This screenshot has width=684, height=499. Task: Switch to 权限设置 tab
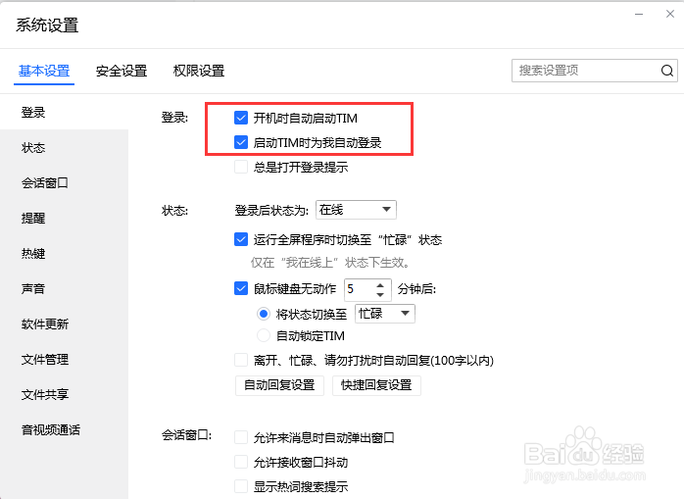[199, 71]
